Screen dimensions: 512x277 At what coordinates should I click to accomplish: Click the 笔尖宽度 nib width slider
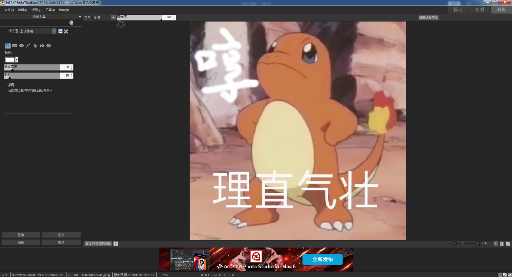pos(32,67)
